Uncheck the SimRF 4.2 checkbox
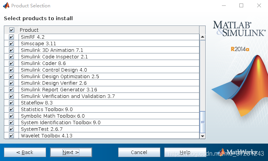The width and height of the screenshot is (268, 161). (11, 37)
